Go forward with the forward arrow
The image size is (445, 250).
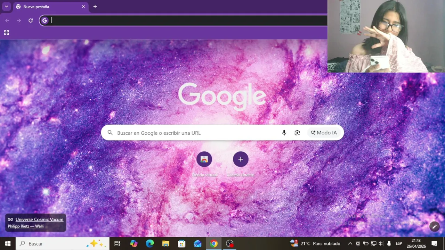[x=19, y=20]
